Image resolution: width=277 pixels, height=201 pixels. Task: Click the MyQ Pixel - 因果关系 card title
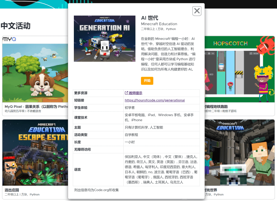click(x=36, y=107)
